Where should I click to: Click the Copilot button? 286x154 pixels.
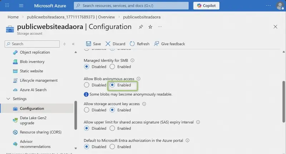[x=206, y=6]
